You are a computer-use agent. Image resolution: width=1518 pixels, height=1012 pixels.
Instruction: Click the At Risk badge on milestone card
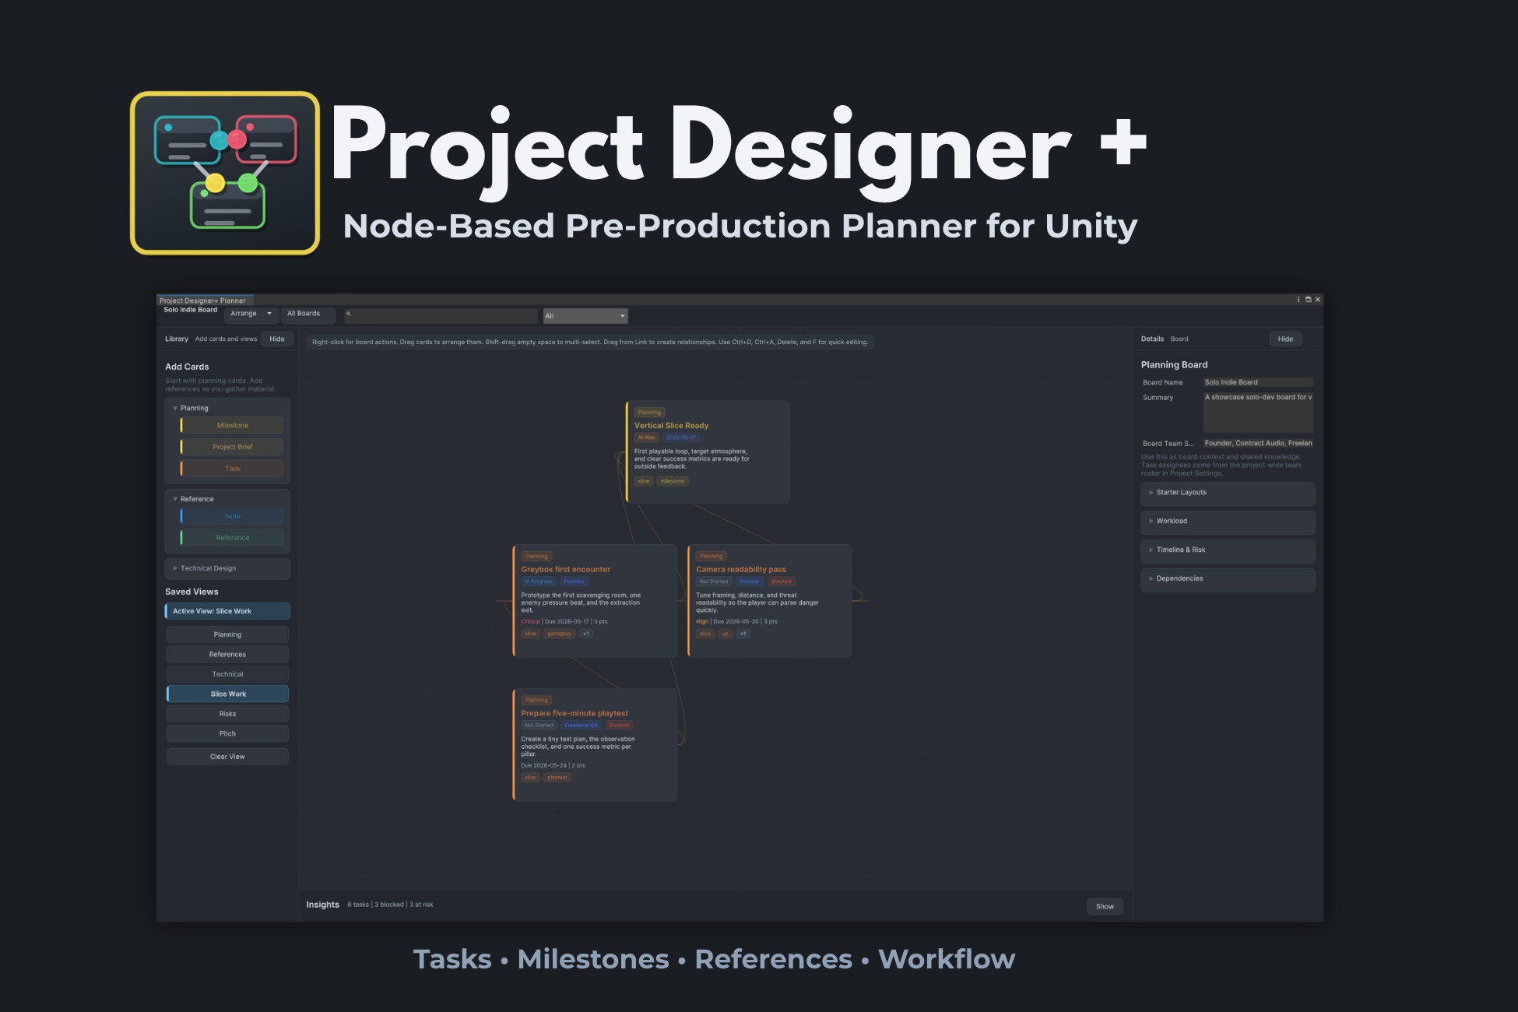tap(646, 438)
